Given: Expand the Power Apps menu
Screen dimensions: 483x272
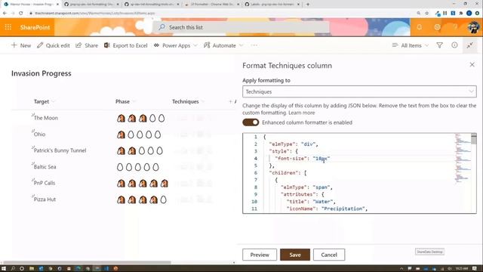Looking at the screenshot, I should (x=175, y=45).
